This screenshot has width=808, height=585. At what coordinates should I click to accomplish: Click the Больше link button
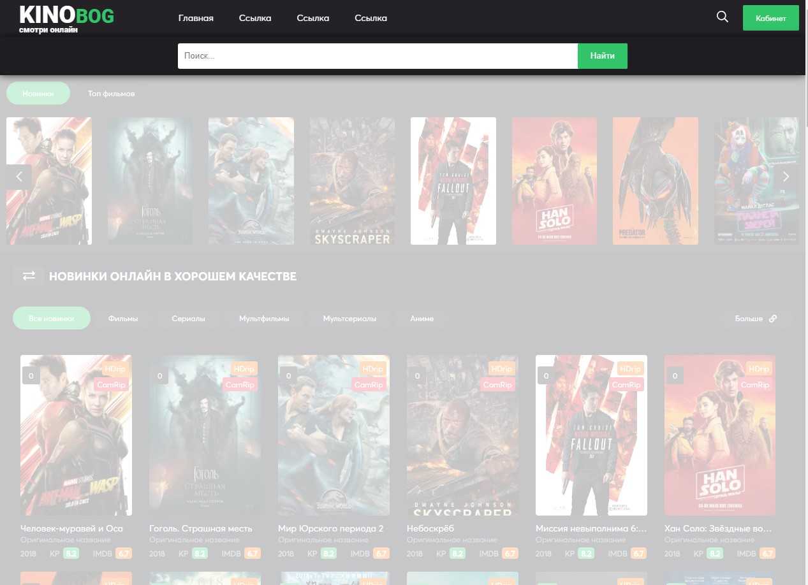tap(756, 318)
